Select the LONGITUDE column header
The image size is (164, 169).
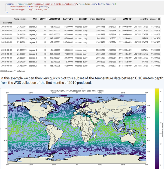(54, 19)
